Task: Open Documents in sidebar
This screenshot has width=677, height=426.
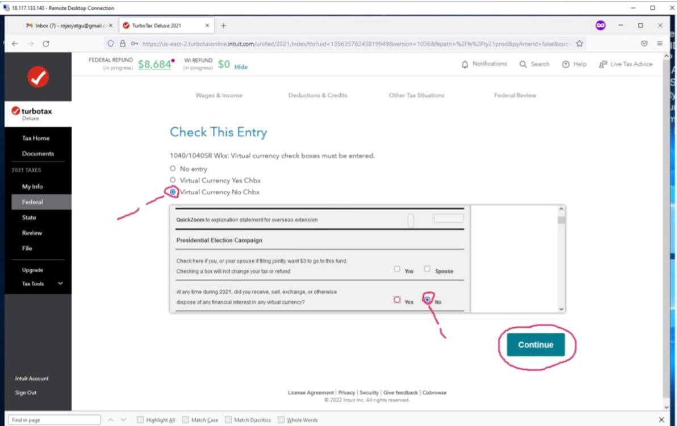Action: (38, 154)
